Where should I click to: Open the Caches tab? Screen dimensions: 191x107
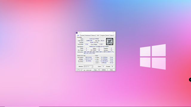click(x=83, y=36)
